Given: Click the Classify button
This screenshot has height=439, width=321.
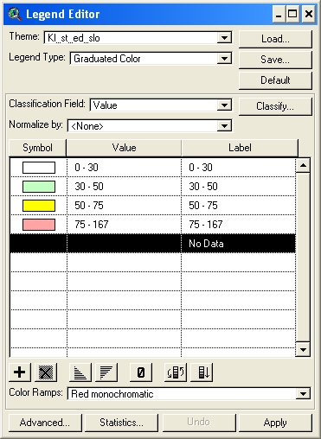Looking at the screenshot, I should pyautogui.click(x=275, y=106).
